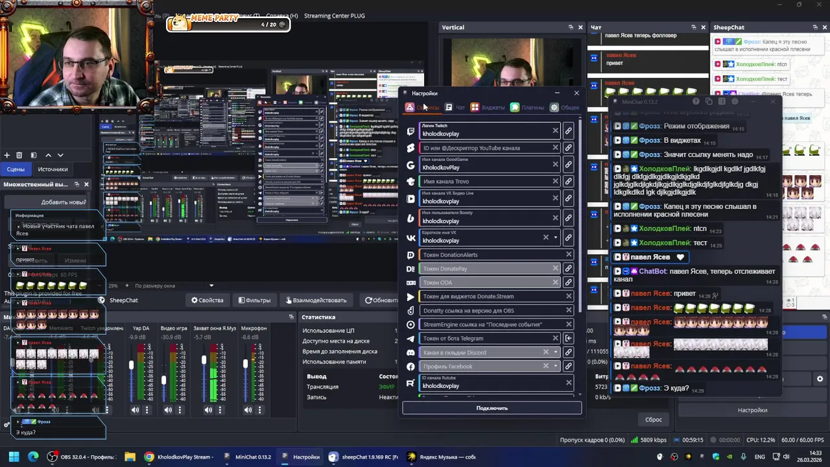Image resolution: width=830 pixels, height=467 pixels.
Task: Mute the Микрофон audio channel
Action: click(x=248, y=410)
